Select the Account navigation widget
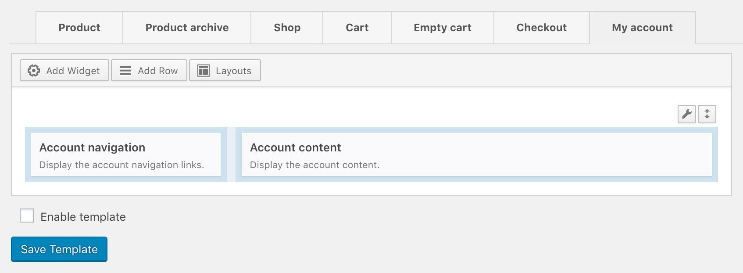Viewport: 743px width, 273px height. (126, 155)
